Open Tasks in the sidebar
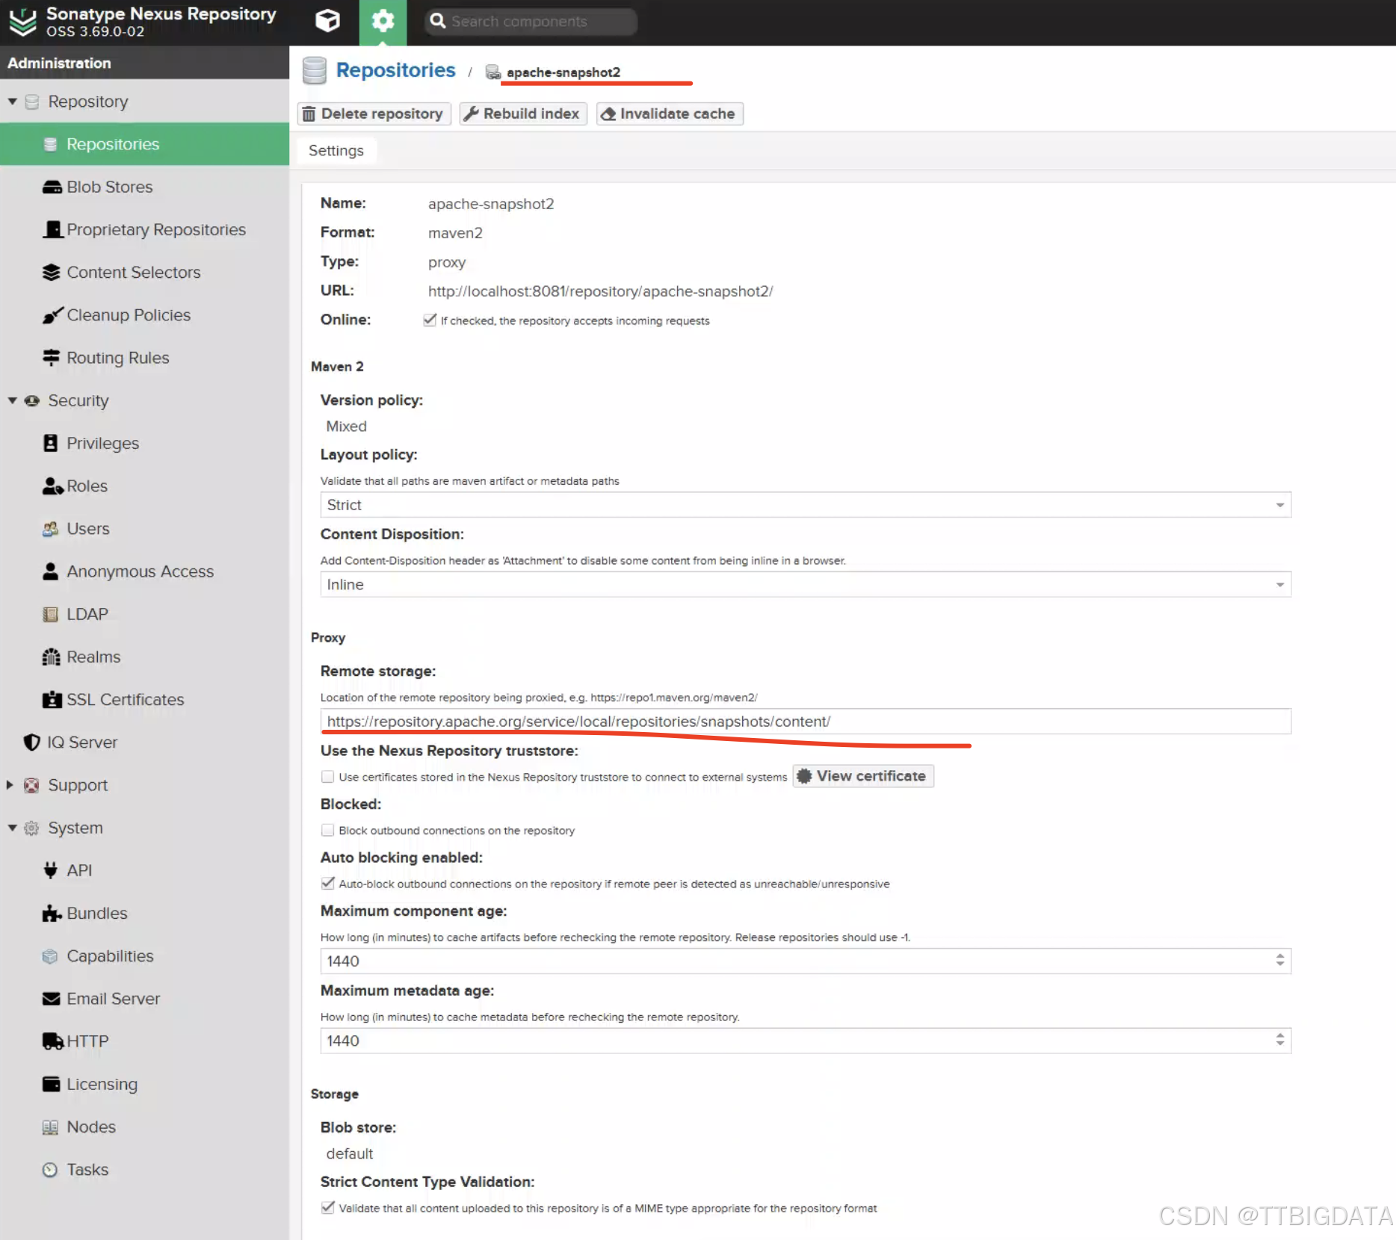Image resolution: width=1396 pixels, height=1240 pixels. (x=145, y=1170)
